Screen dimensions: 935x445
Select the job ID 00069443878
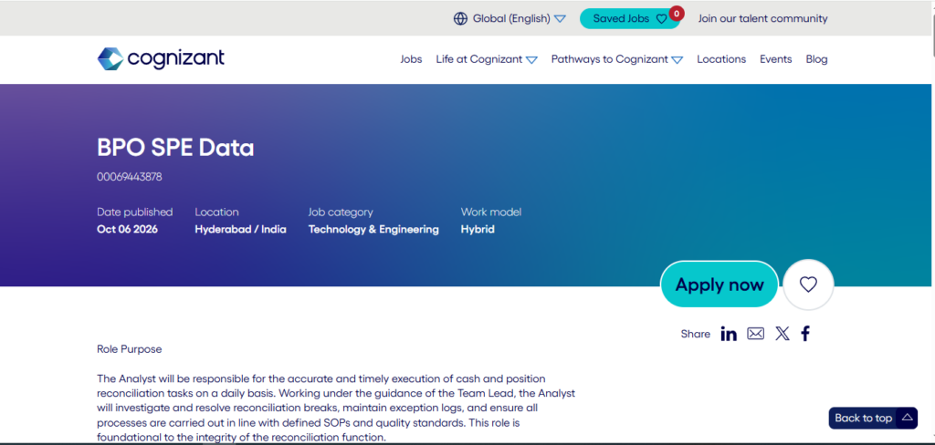[130, 177]
